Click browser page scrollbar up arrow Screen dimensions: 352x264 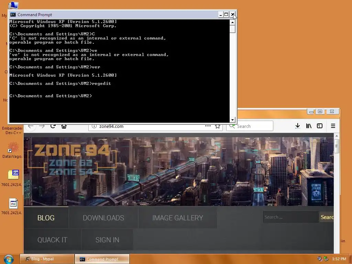(337, 136)
